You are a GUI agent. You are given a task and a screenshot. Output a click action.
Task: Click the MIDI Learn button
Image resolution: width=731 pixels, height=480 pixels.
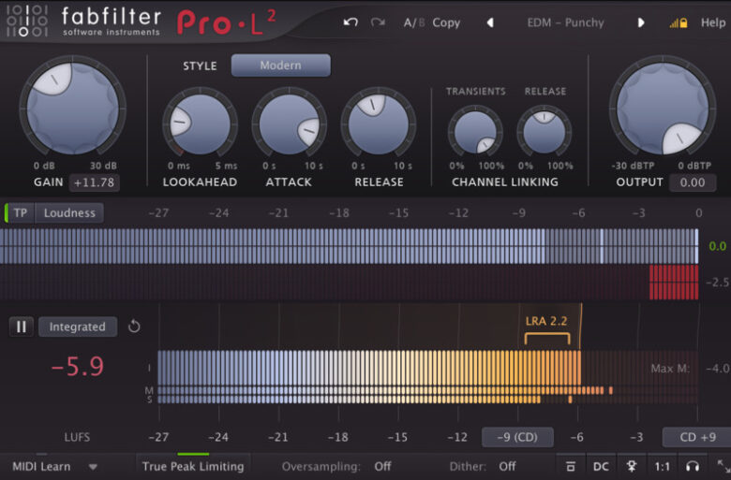click(41, 466)
